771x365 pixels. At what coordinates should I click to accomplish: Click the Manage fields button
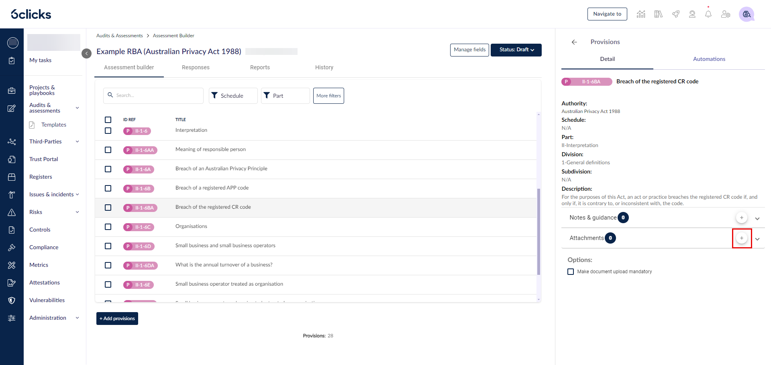pos(469,50)
